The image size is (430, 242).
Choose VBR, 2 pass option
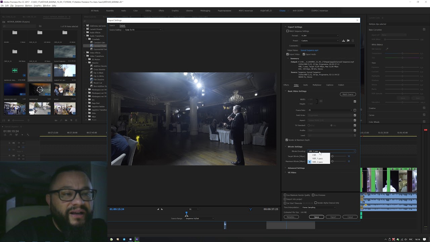tap(319, 162)
